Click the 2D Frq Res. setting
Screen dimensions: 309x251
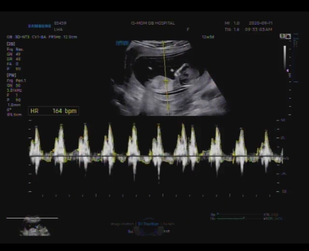(x=15, y=49)
